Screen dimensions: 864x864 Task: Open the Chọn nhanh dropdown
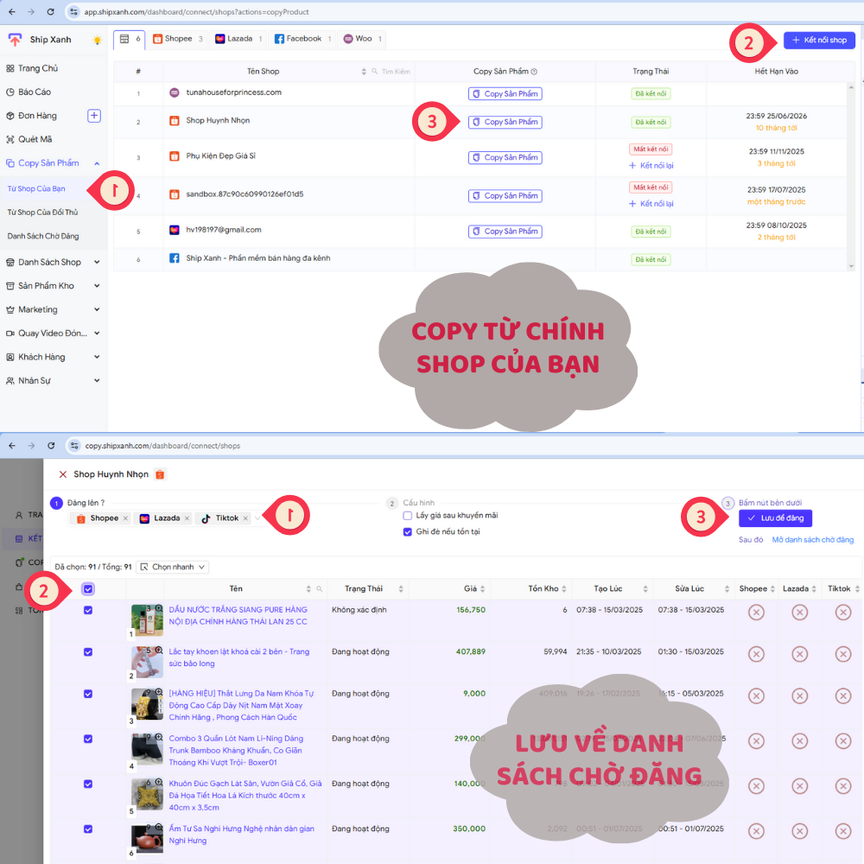(172, 567)
